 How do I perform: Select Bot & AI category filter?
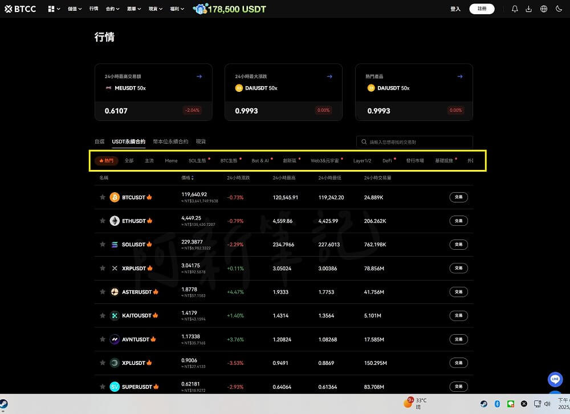coord(260,160)
